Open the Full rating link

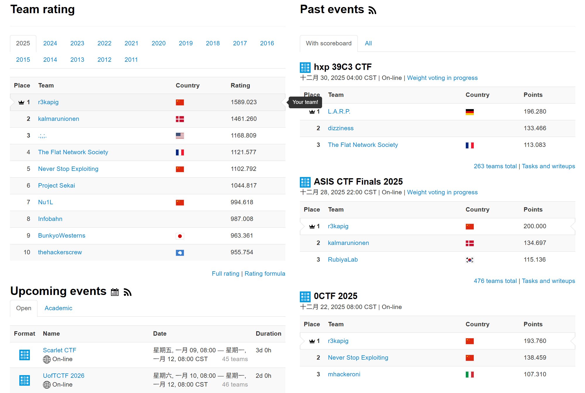pos(225,274)
